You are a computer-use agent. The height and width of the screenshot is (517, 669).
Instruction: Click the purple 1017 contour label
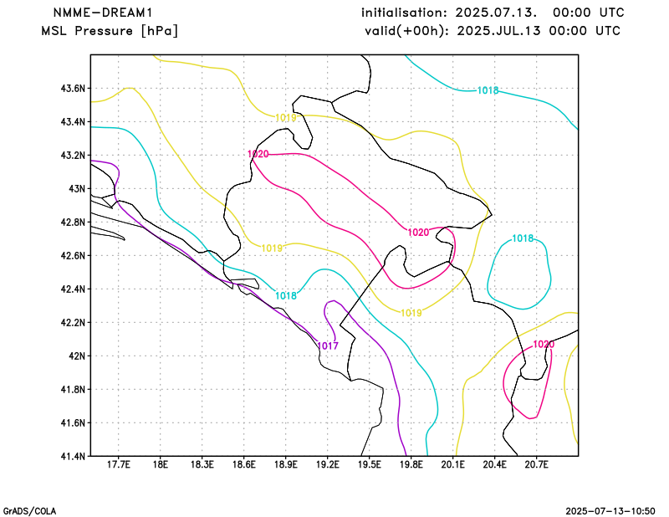(328, 346)
